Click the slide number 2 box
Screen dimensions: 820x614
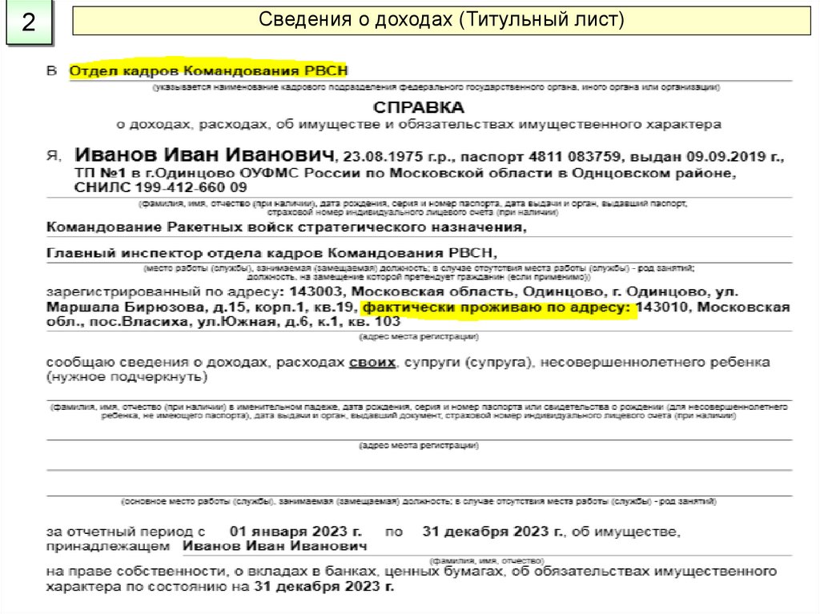click(30, 22)
